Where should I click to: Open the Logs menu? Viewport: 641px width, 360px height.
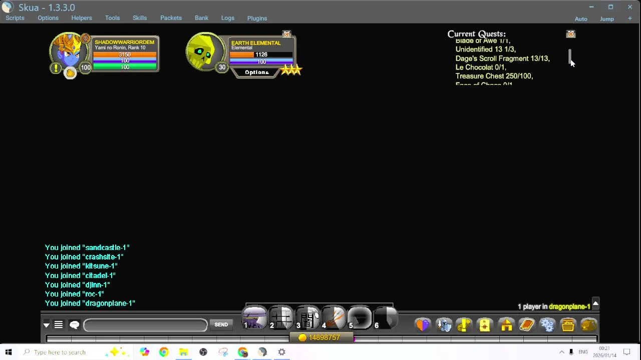coord(228,18)
